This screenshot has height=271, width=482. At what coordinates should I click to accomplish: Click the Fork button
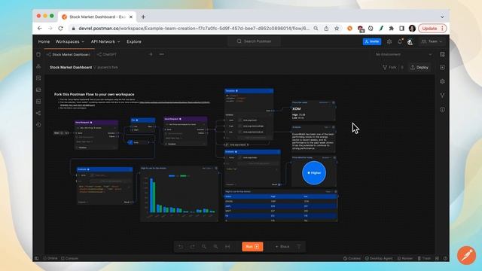tap(389, 67)
